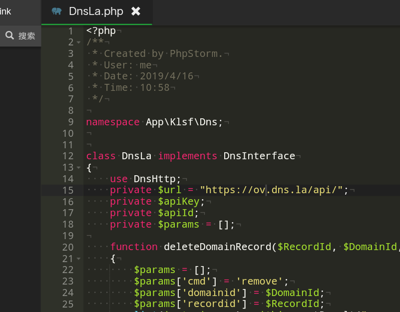Click line number 20 in the gutter

click(67, 247)
